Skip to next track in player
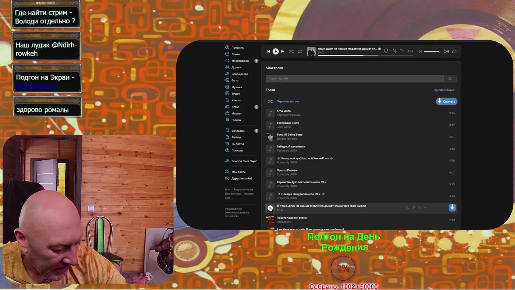Screen dimensions: 515x290 coord(282,51)
